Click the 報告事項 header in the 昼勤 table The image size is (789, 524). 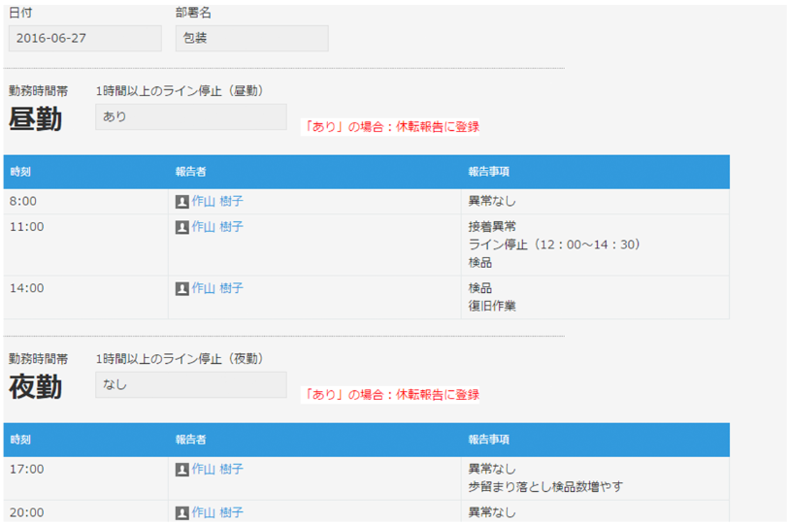click(489, 172)
